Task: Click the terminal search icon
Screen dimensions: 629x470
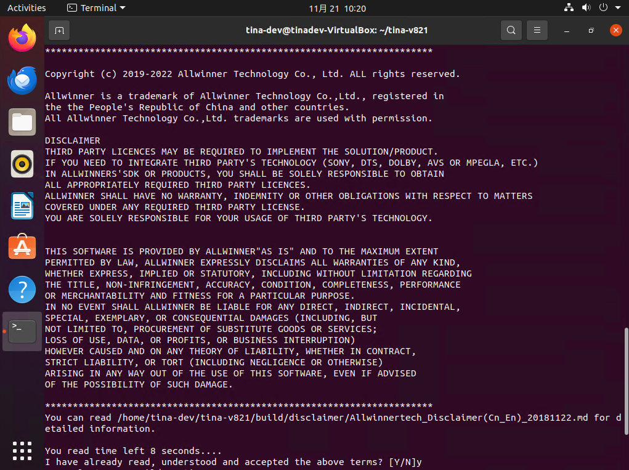Action: coord(511,30)
